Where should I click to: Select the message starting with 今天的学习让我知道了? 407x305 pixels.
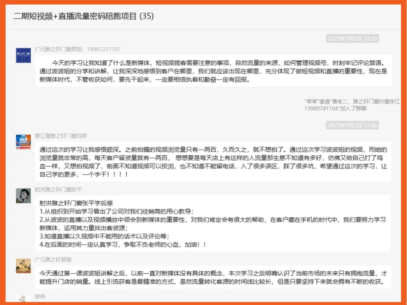[213, 71]
